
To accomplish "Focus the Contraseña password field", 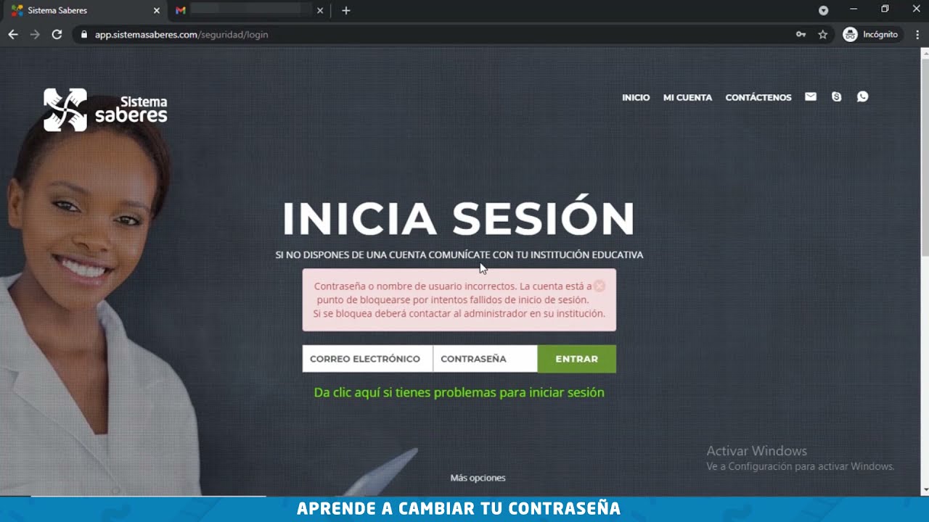I will 485,359.
